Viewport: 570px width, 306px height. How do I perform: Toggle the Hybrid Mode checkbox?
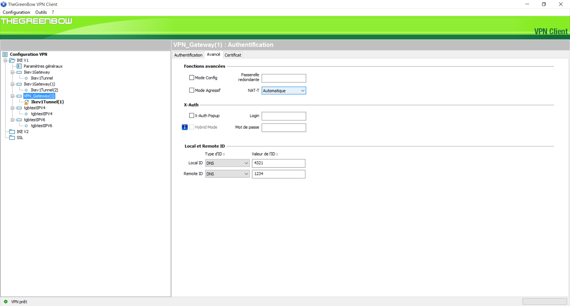191,127
